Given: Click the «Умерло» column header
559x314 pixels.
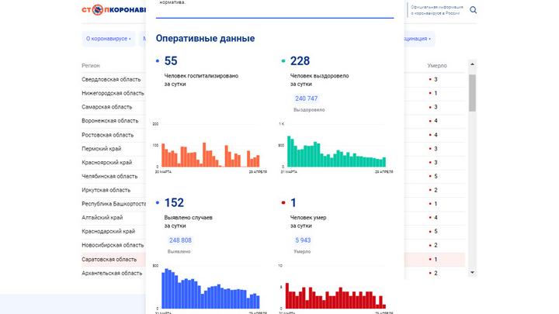Looking at the screenshot, I should 437,66.
